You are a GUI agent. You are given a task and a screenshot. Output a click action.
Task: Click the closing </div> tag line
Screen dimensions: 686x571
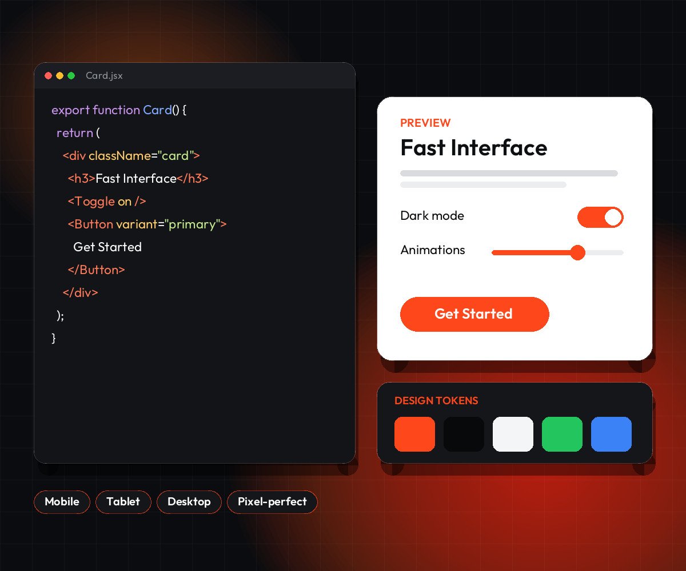(x=80, y=292)
